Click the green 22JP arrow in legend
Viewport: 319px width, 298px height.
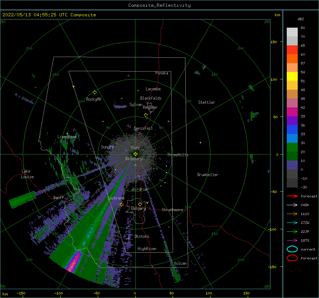[292, 231]
